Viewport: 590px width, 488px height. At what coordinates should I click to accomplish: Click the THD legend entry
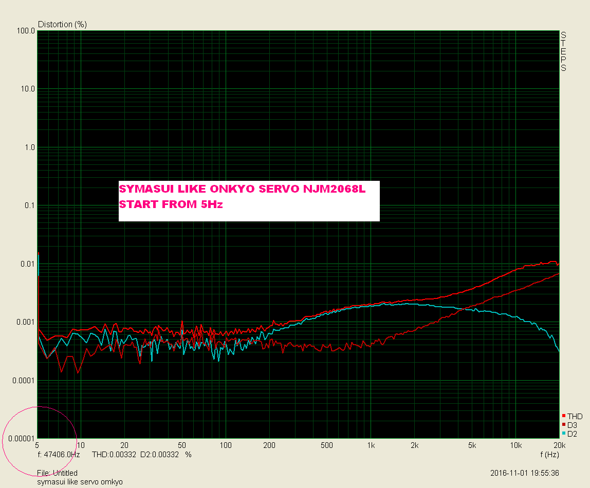pyautogui.click(x=572, y=416)
